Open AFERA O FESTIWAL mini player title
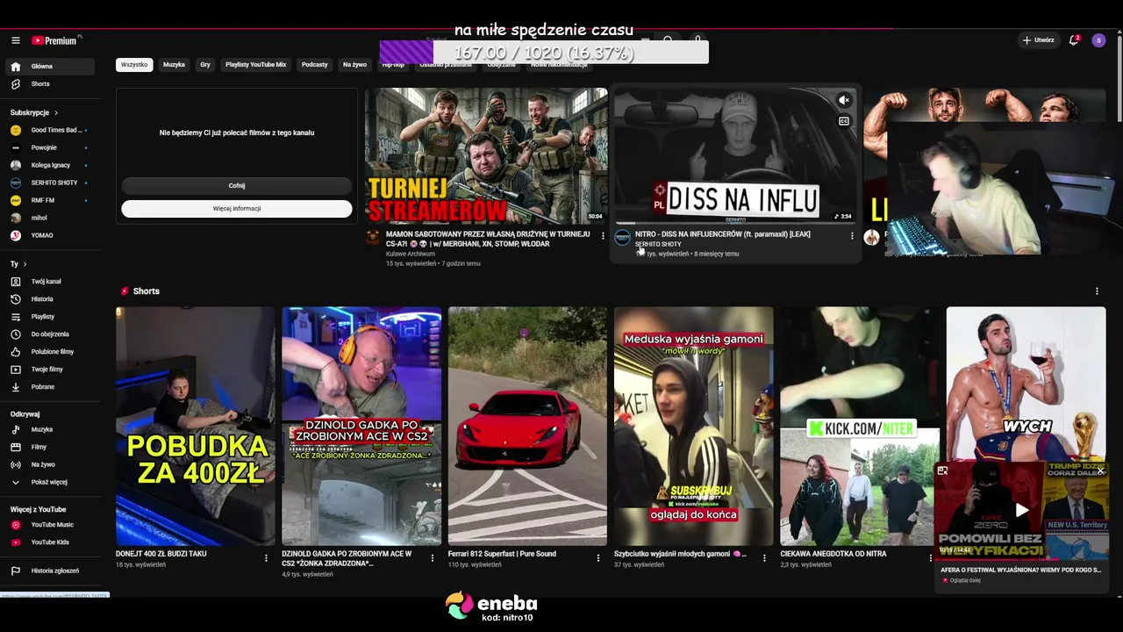The image size is (1123, 632). [x=1021, y=570]
